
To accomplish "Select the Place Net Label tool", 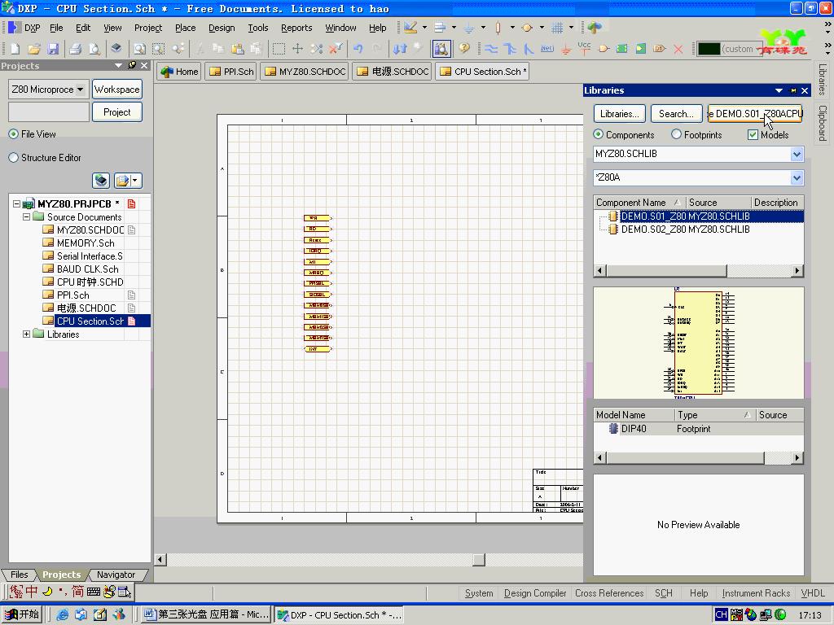I will (546, 49).
